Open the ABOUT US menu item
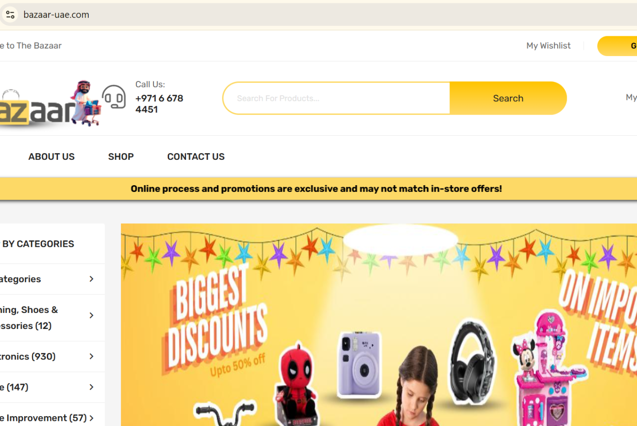The image size is (637, 426). (51, 156)
